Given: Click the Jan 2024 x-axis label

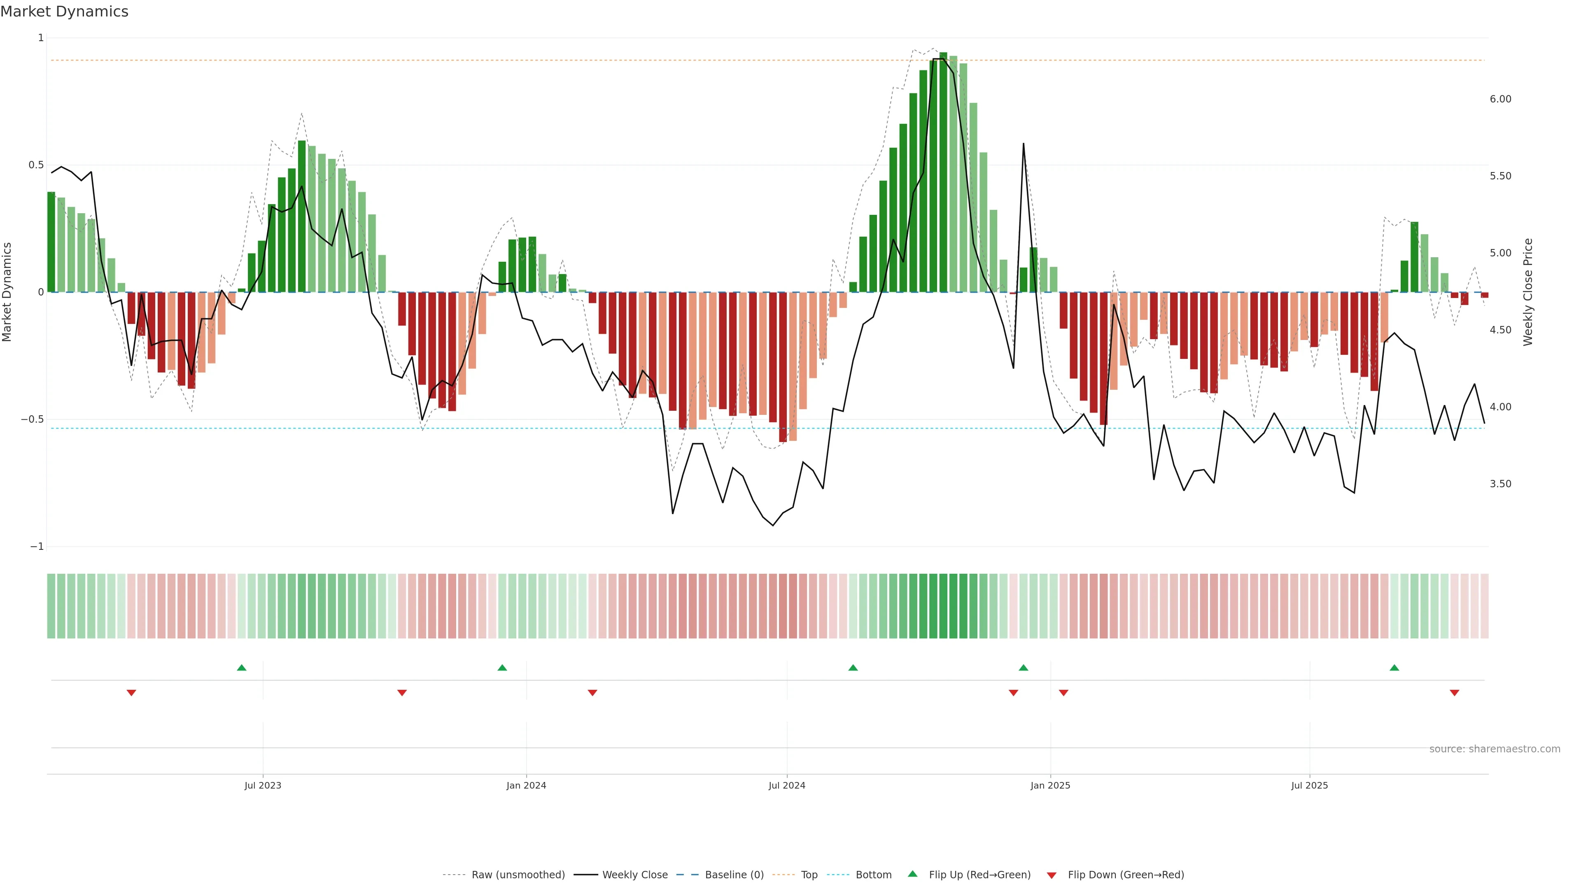Looking at the screenshot, I should (x=526, y=785).
